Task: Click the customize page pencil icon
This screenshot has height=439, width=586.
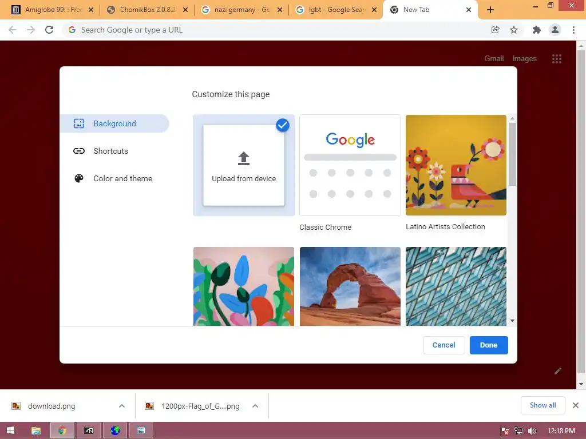Action: 558,371
